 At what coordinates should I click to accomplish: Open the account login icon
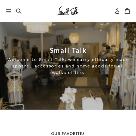117,11
